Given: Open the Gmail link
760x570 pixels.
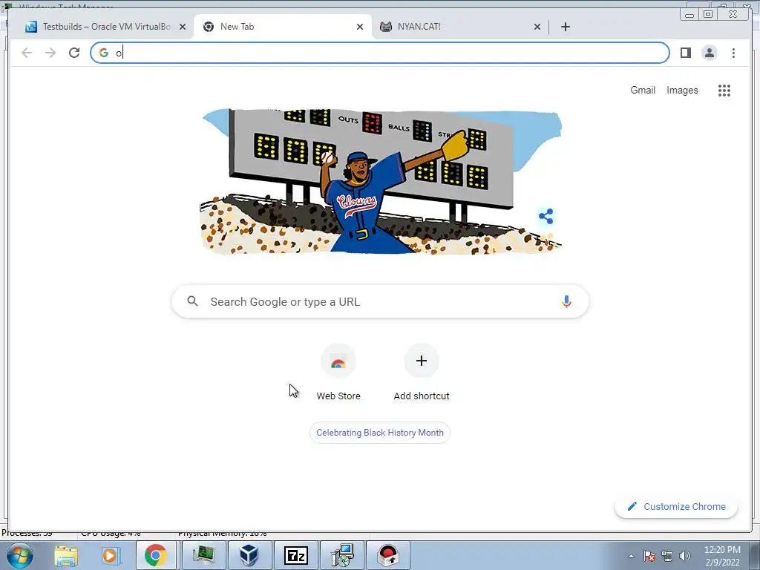Looking at the screenshot, I should [x=643, y=90].
